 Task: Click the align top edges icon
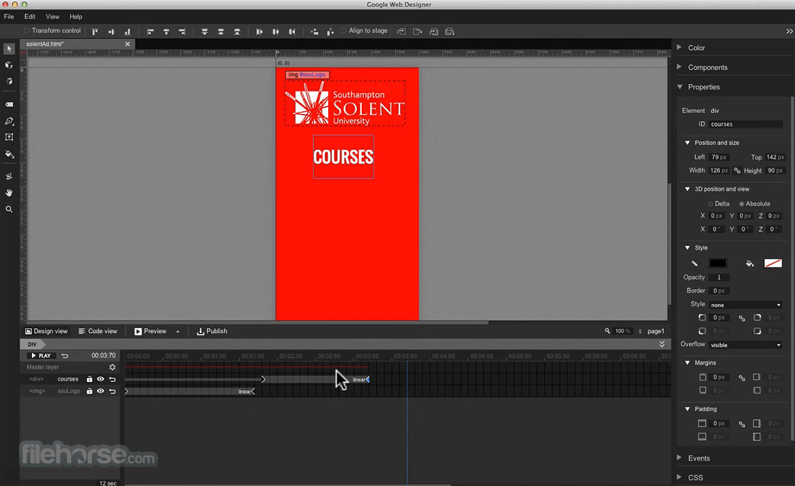pos(95,31)
